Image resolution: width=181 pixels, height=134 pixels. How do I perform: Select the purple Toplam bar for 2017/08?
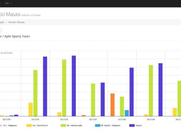click(x=131, y=92)
